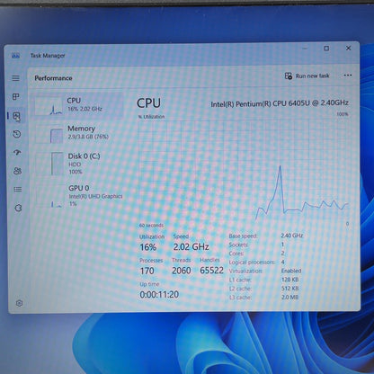374x374 pixels.
Task: Click the Performance page heading
Action: (x=53, y=78)
